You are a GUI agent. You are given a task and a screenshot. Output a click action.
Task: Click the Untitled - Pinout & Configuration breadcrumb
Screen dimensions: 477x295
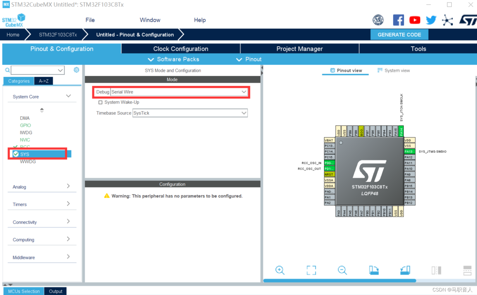coord(135,35)
